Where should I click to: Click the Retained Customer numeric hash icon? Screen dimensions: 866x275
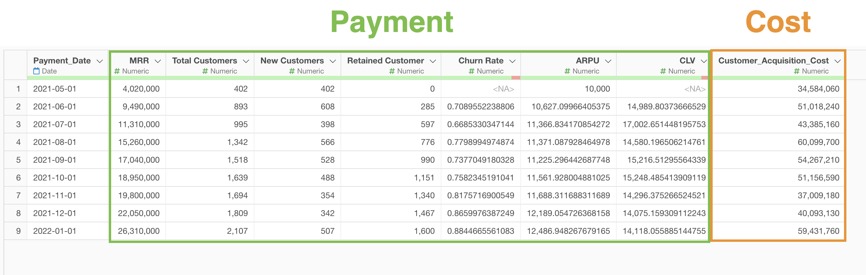click(392, 71)
